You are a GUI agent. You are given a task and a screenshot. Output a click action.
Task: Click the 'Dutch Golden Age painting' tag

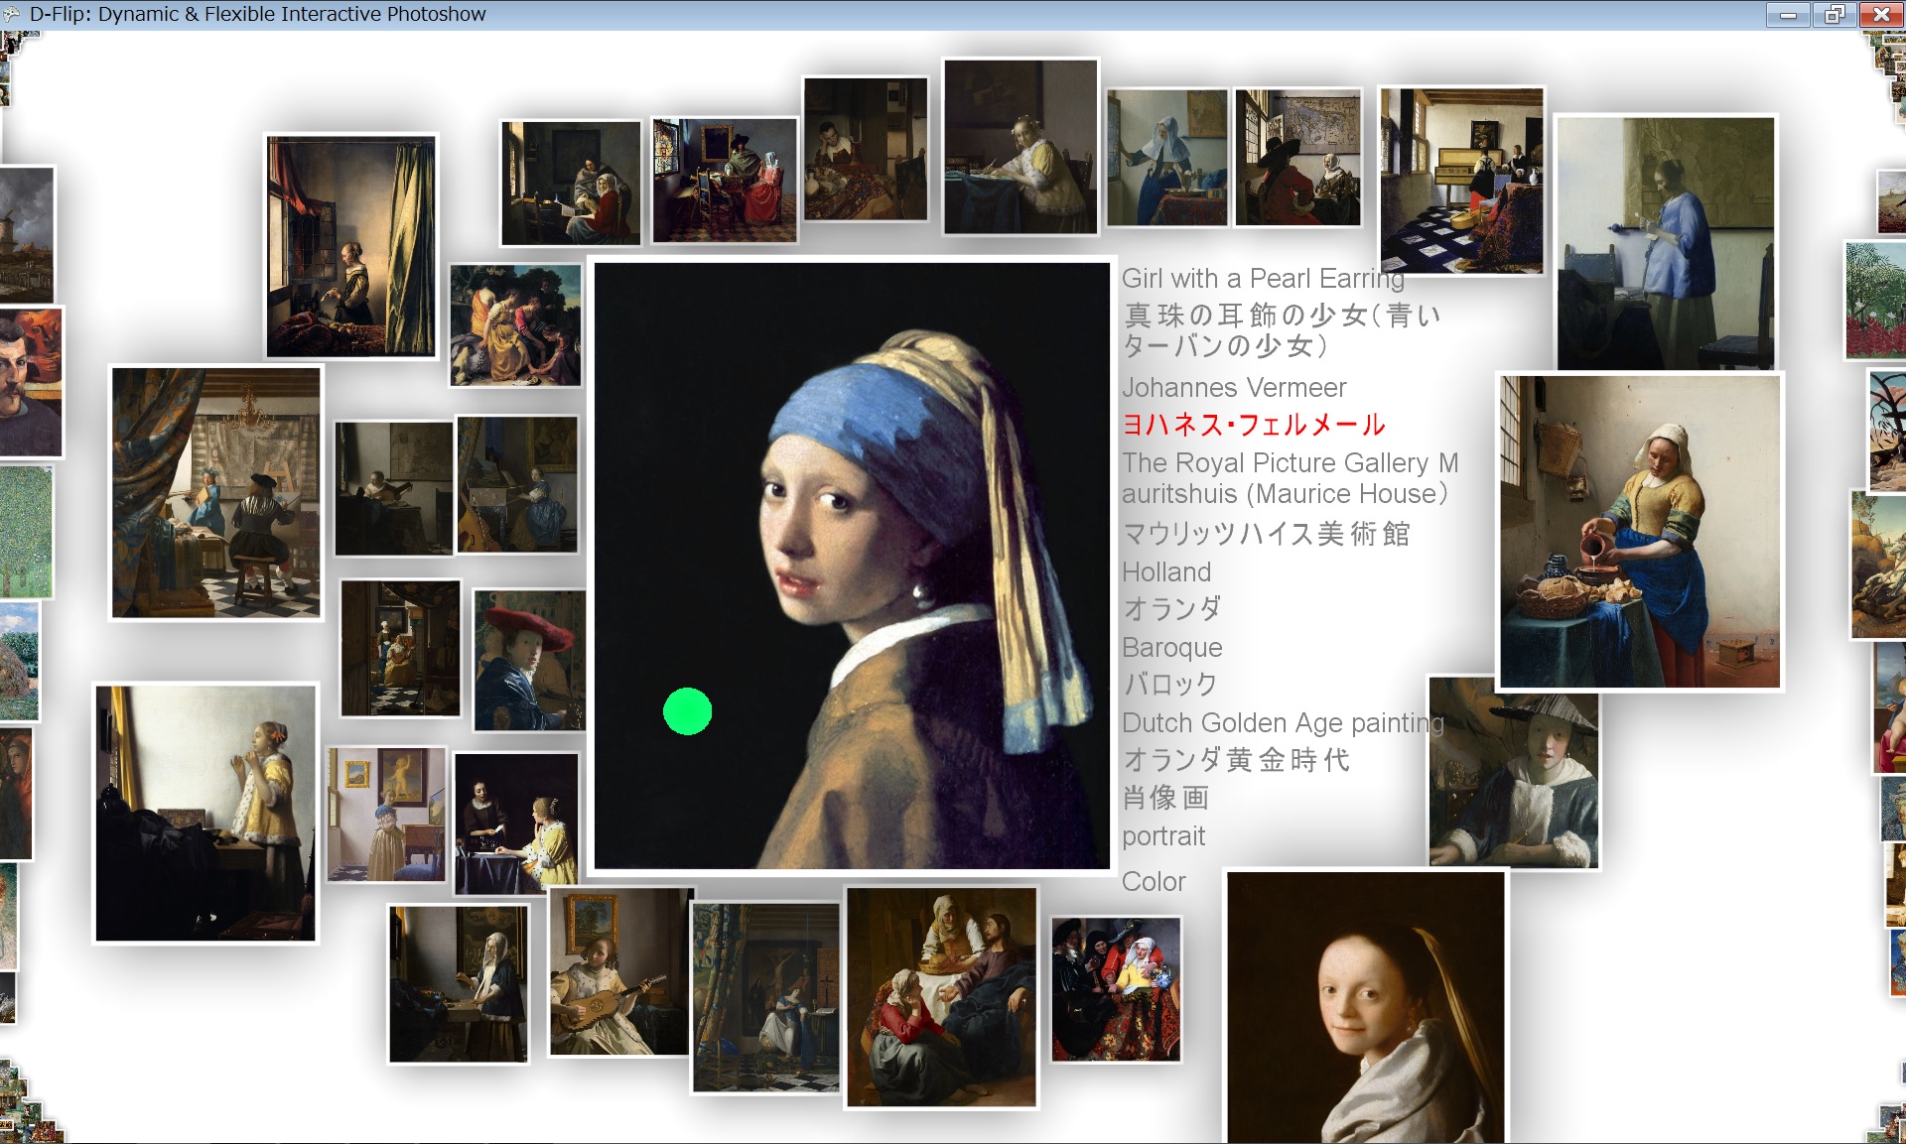point(1283,723)
